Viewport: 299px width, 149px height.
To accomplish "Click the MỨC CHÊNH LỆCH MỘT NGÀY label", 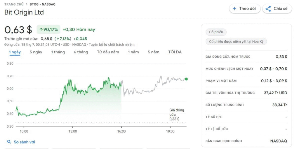I will tap(230, 69).
